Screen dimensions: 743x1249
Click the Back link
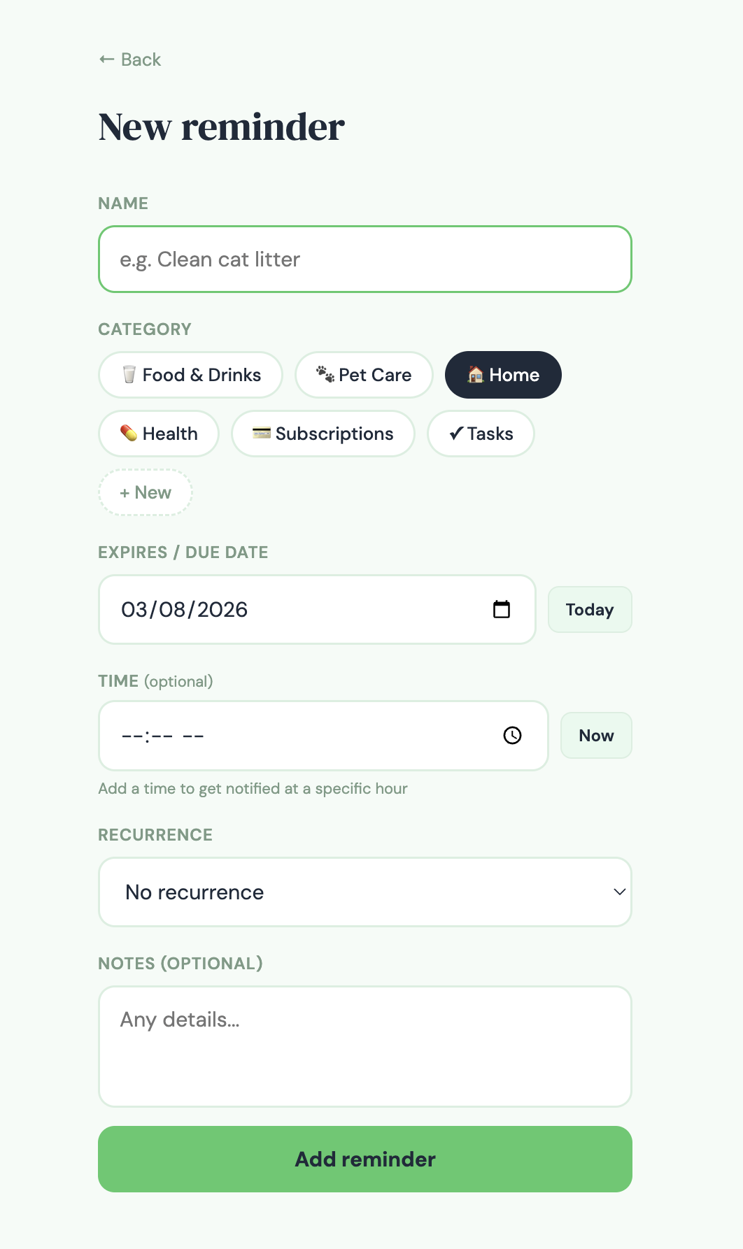coord(128,59)
